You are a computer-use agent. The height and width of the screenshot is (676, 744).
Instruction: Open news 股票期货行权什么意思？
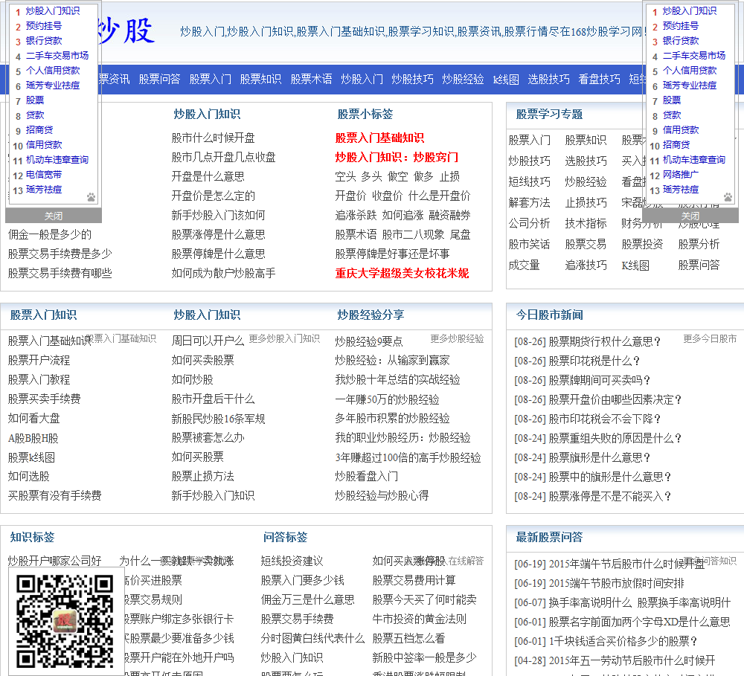tap(588, 341)
